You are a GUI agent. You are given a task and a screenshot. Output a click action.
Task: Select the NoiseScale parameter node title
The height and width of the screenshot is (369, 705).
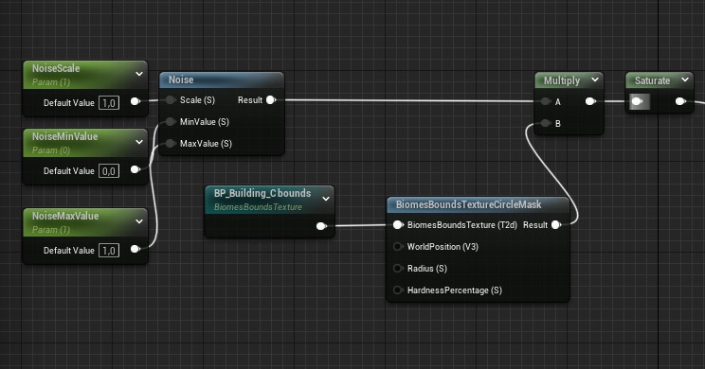pyautogui.click(x=56, y=68)
